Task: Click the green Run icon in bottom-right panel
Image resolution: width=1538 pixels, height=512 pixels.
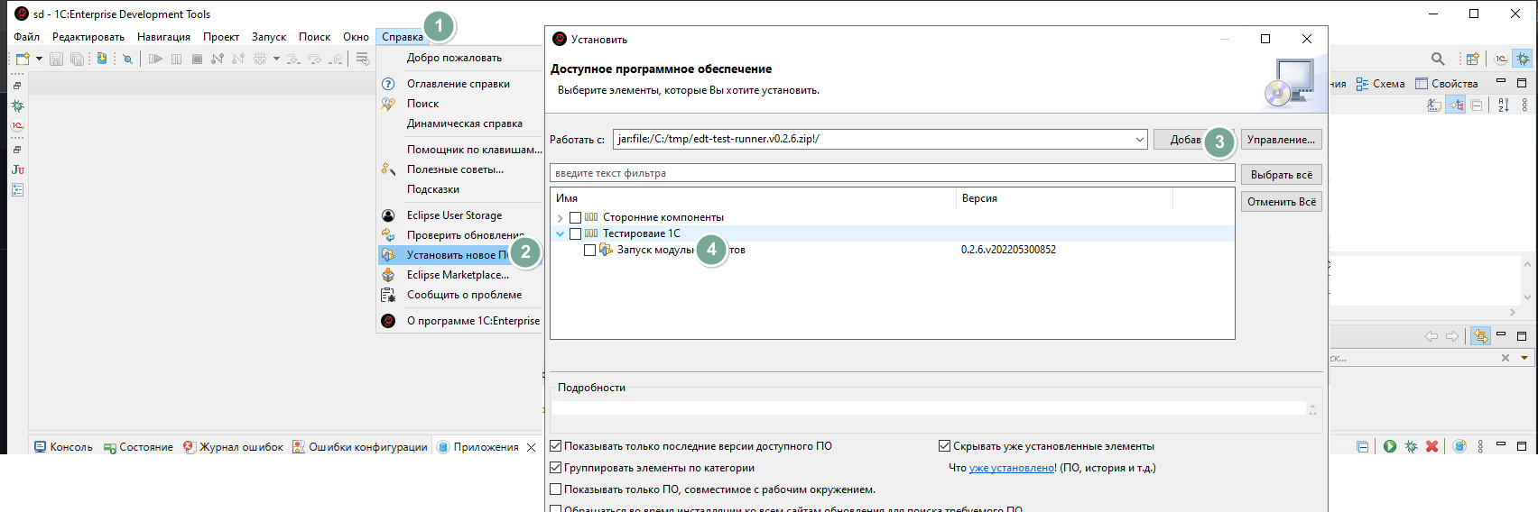Action: pos(1389,446)
